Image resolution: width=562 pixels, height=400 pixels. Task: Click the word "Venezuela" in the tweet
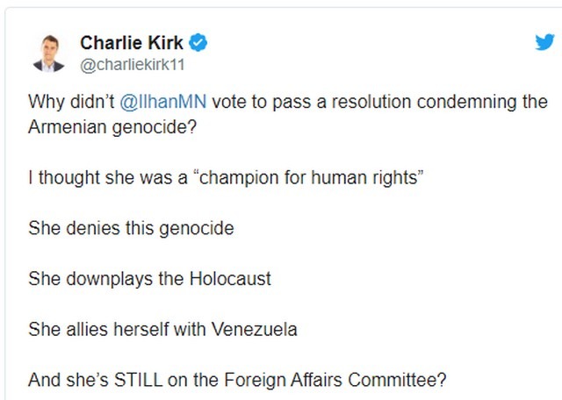pyautogui.click(x=254, y=329)
